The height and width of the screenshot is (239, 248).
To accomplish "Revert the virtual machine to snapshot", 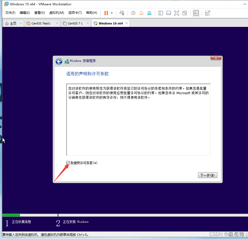I will pos(141,13).
